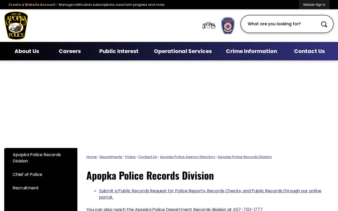Click the Apopka Police Records Division heading

coord(150,176)
